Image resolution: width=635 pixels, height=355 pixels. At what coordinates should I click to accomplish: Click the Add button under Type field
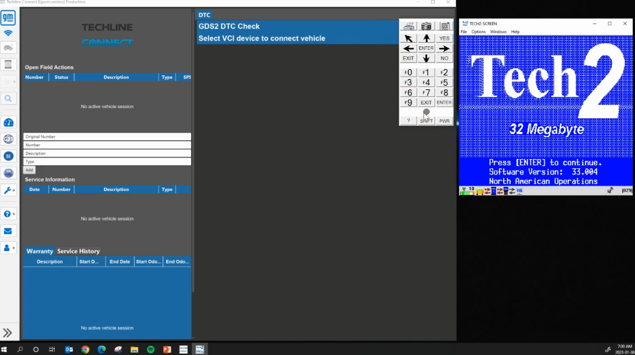[29, 170]
